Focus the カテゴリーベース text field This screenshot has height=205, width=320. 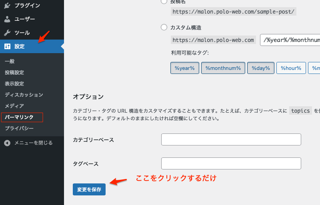point(231,139)
